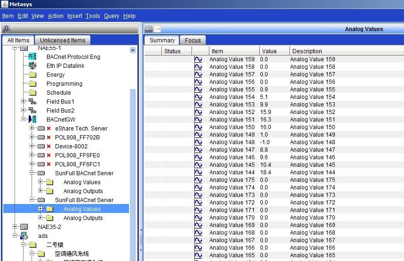Screen dimensions: 404x261
Task: Click value 18.4 of Analog Value 144
Action: tap(266, 172)
